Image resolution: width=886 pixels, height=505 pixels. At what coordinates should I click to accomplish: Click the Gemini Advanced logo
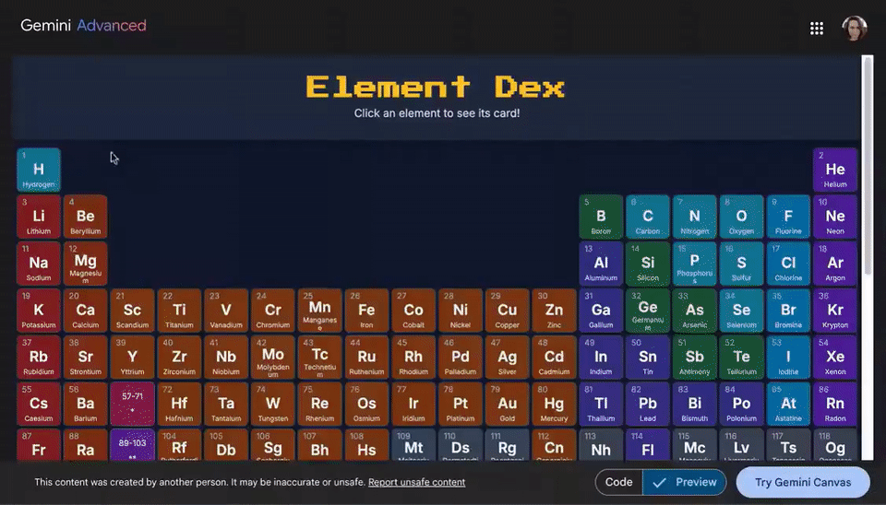[x=83, y=26]
